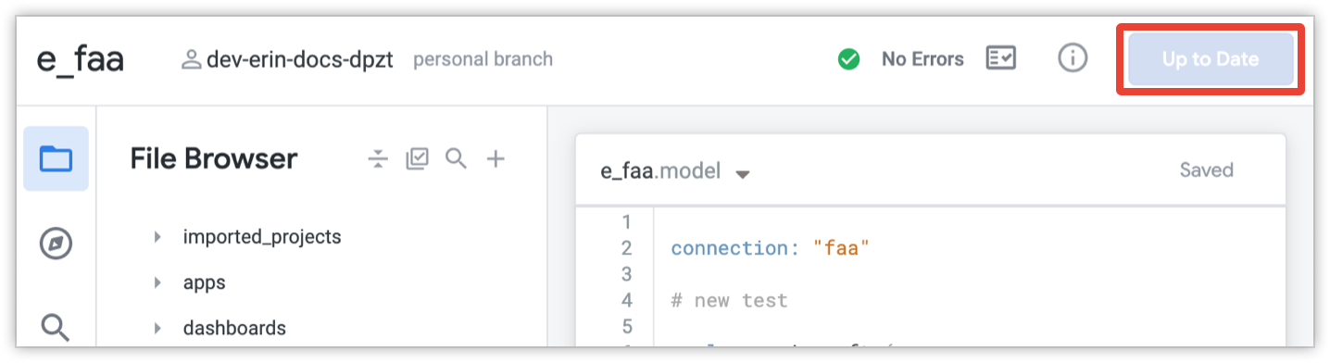Select the dashboards folder label

(x=234, y=328)
